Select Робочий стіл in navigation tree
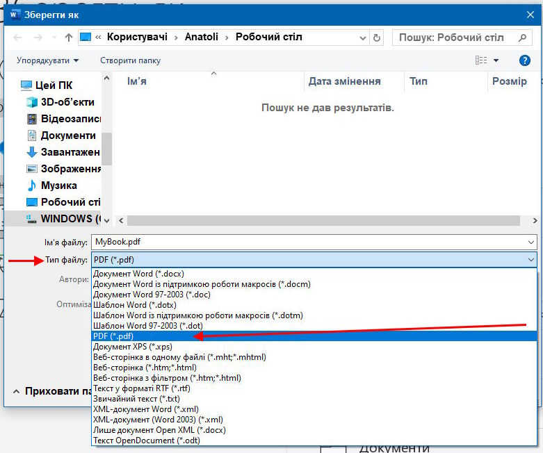The width and height of the screenshot is (543, 453). coord(63,202)
